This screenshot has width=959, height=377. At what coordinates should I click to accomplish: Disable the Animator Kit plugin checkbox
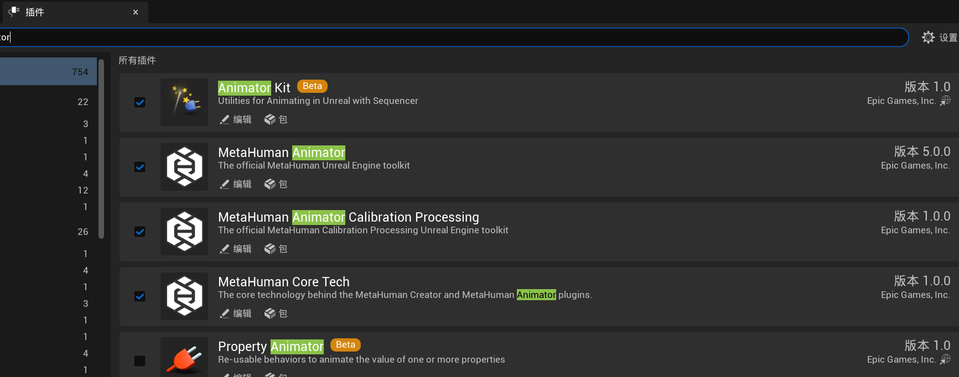140,102
